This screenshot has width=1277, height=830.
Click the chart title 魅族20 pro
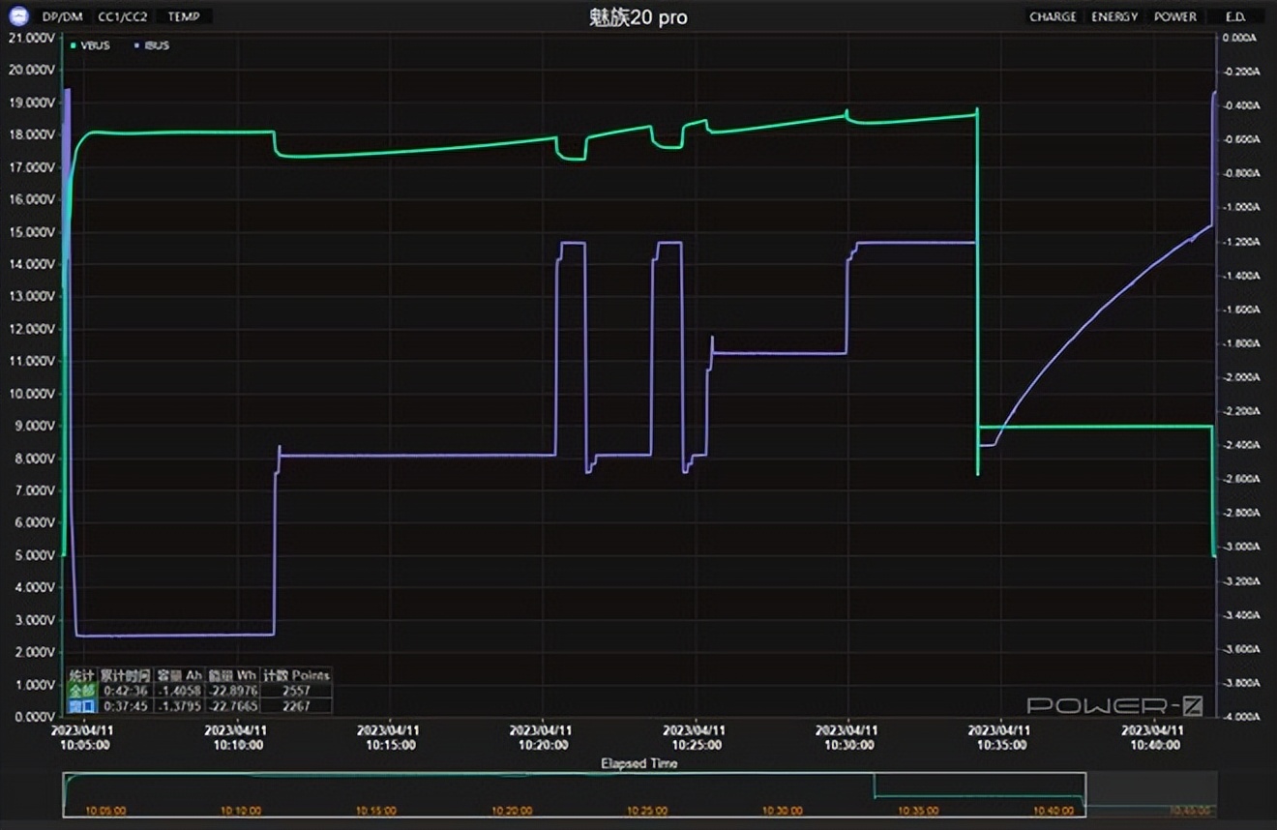pyautogui.click(x=638, y=17)
